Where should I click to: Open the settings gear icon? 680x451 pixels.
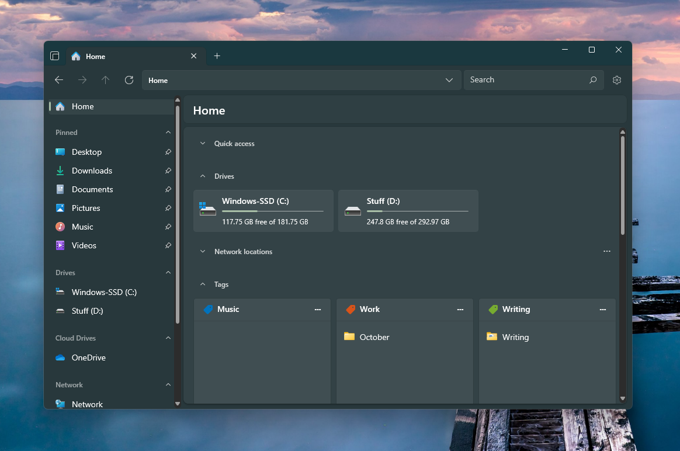(617, 80)
